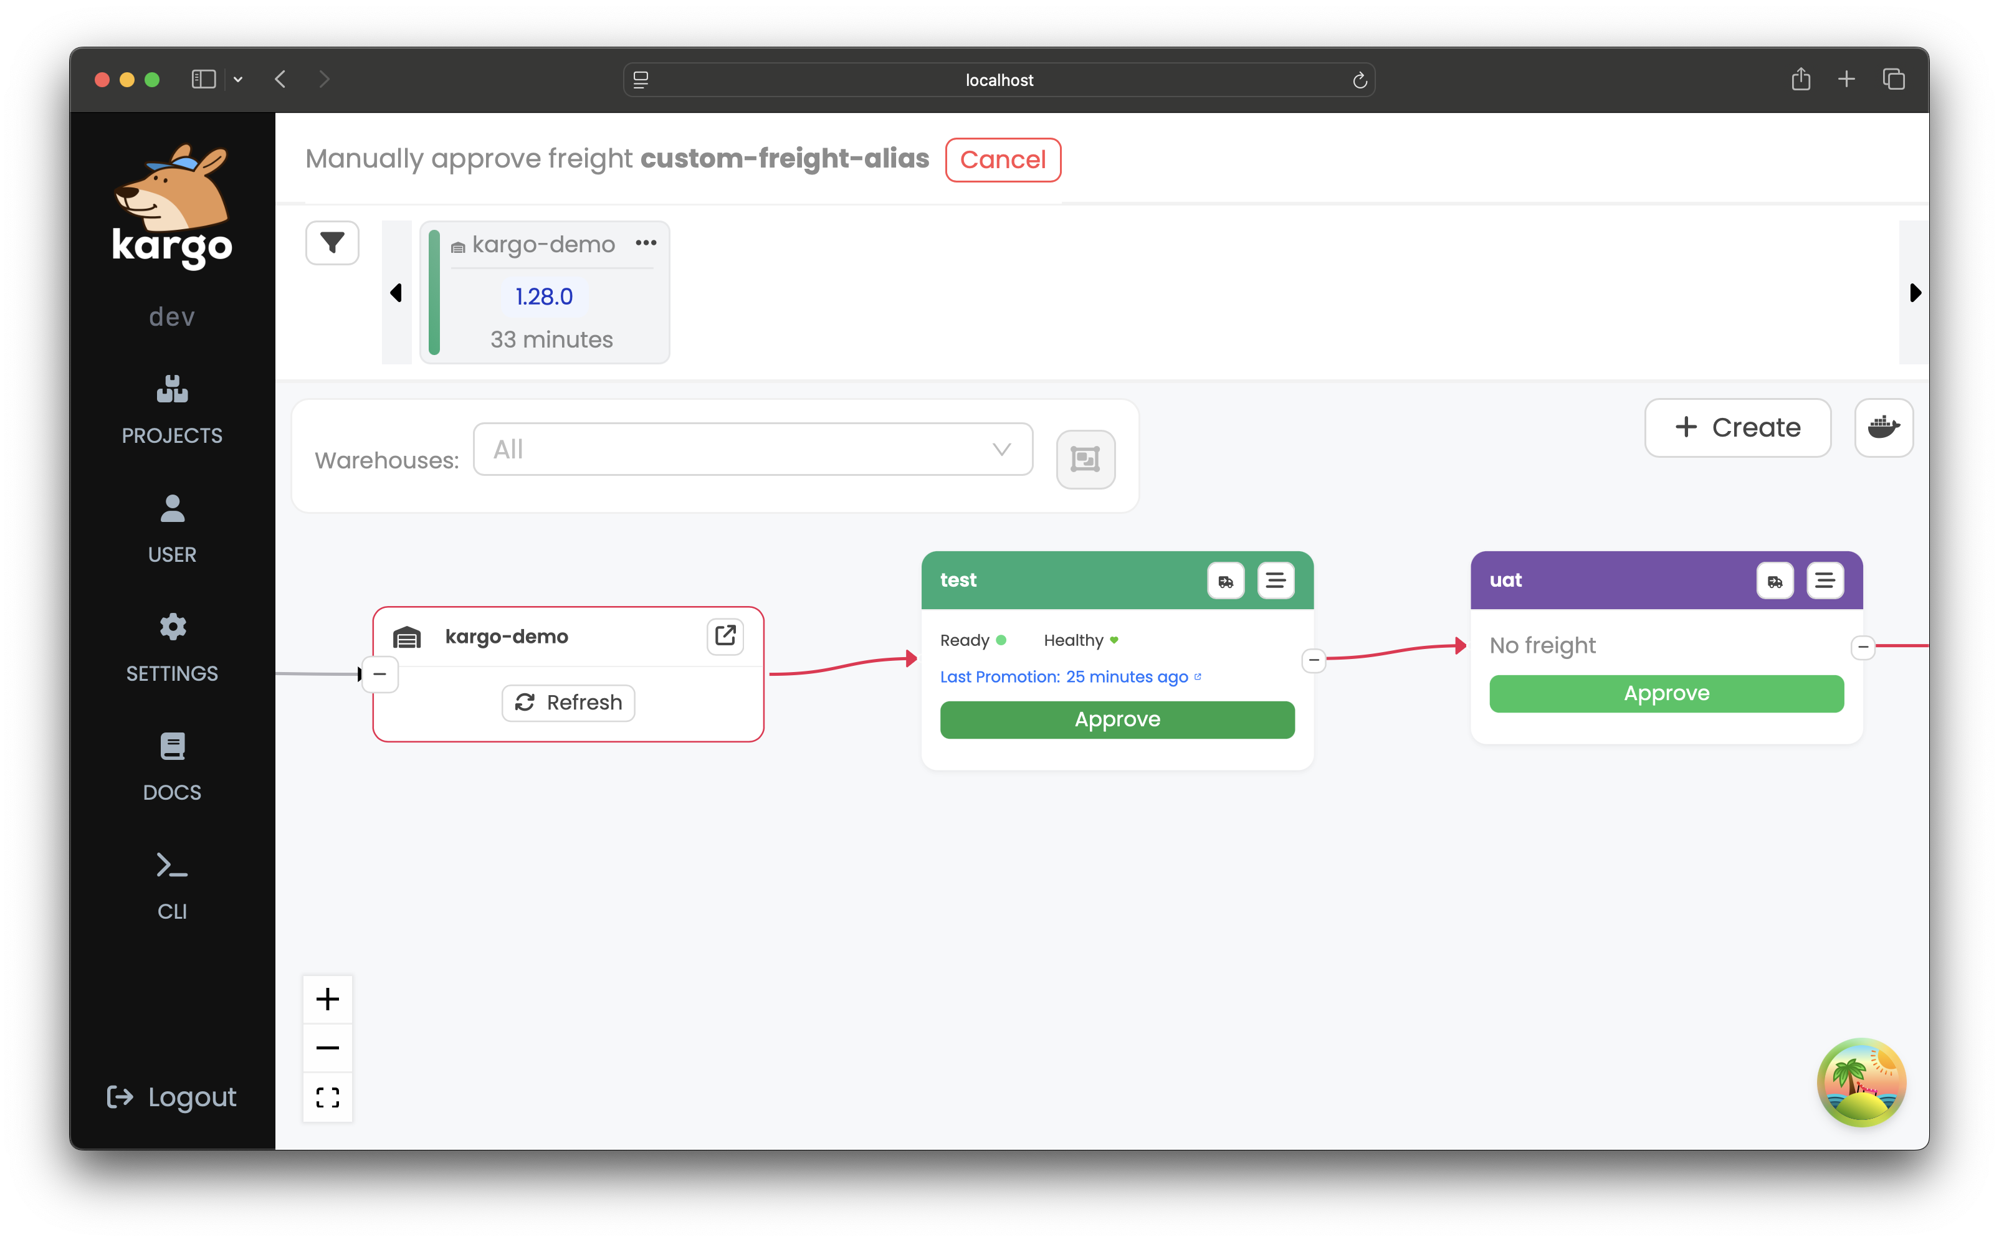This screenshot has width=1999, height=1242.
Task: Open SETTINGS in sidebar
Action: (x=172, y=648)
